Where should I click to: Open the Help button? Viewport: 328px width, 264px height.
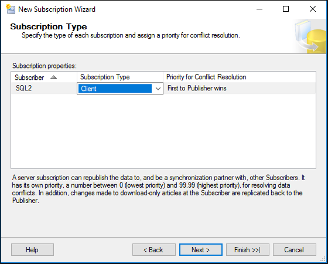[x=32, y=249]
